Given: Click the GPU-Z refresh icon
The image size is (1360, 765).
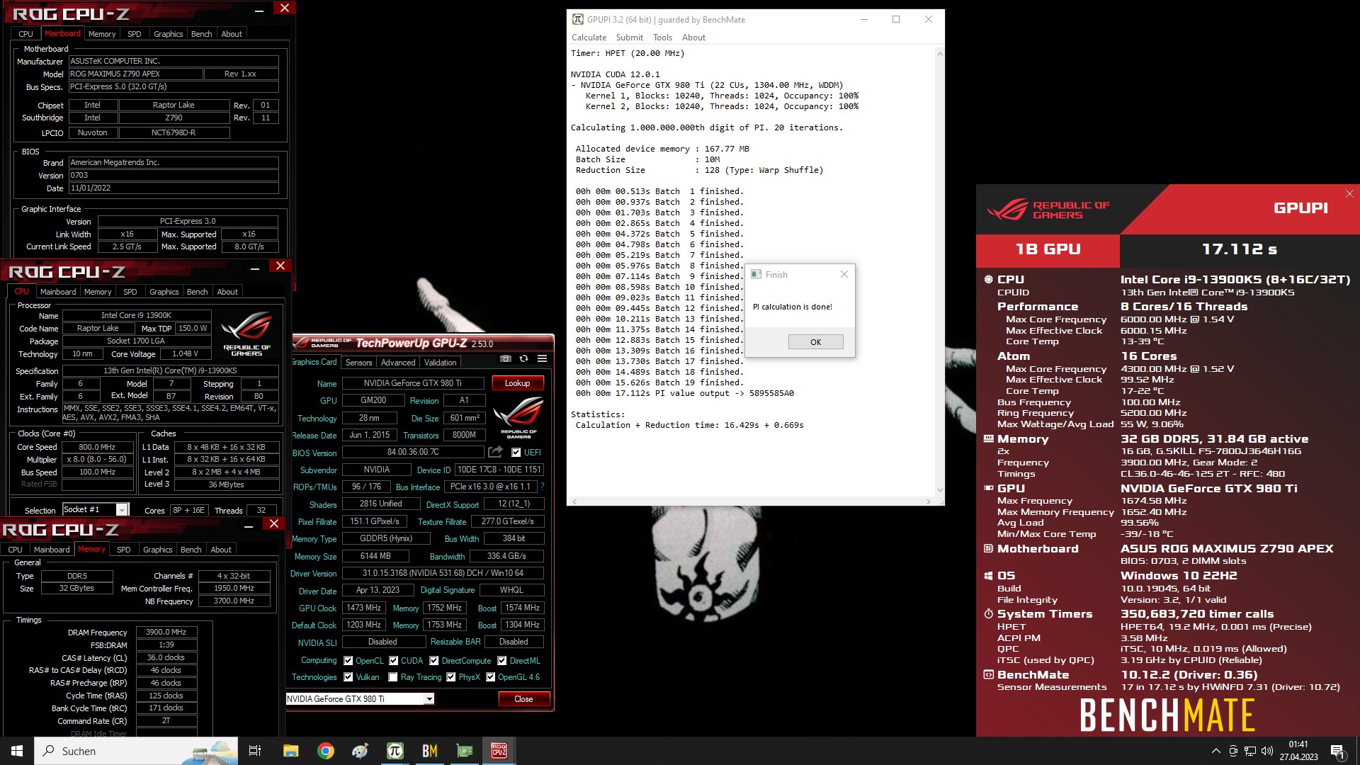Looking at the screenshot, I should 523,359.
